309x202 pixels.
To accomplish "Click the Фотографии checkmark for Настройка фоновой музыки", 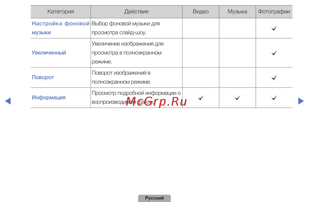I will 274,28.
